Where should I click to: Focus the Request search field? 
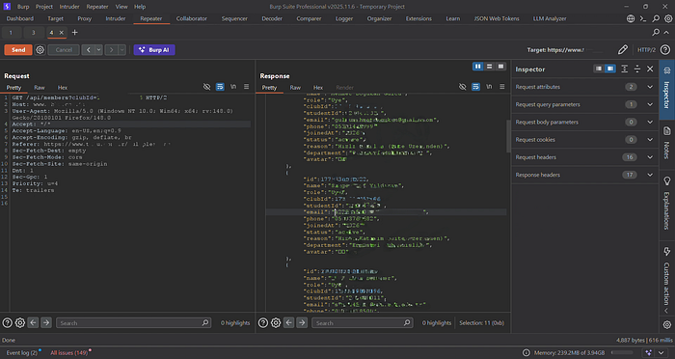(133, 322)
